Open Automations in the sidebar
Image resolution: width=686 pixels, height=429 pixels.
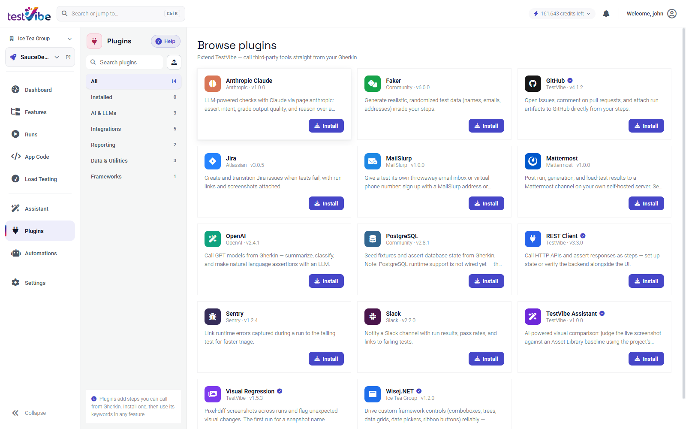tap(40, 253)
